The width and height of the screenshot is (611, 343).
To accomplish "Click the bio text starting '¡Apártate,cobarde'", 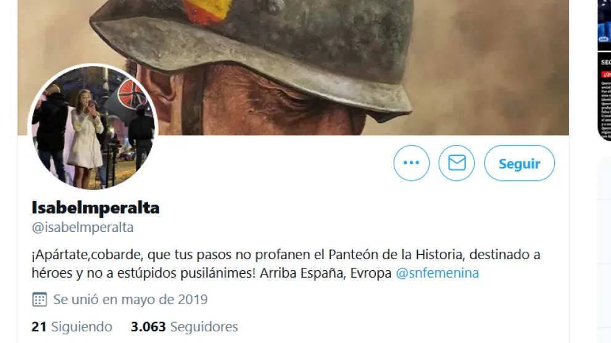I will coord(286,263).
